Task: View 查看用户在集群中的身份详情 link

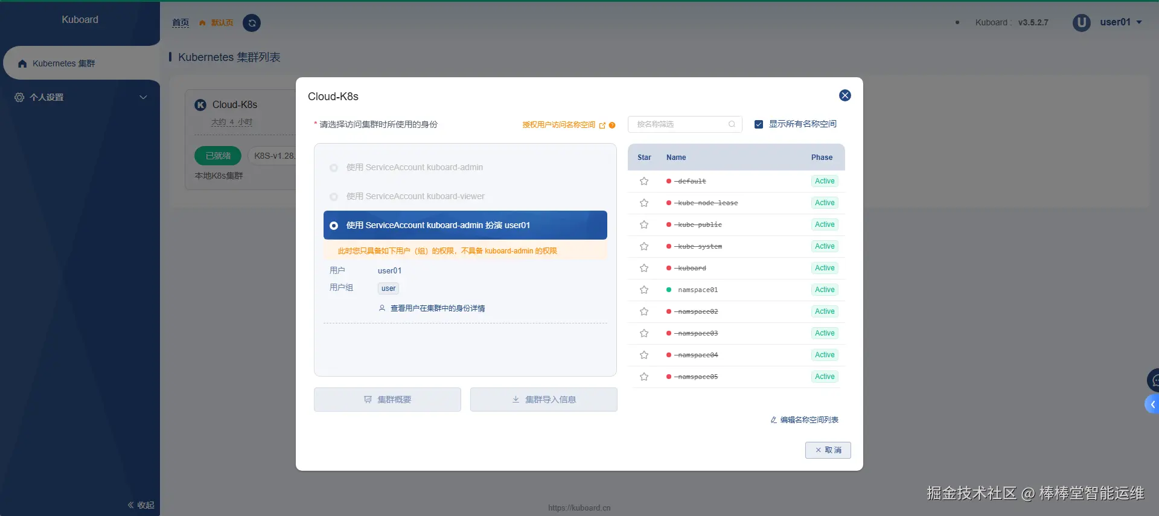Action: click(432, 308)
